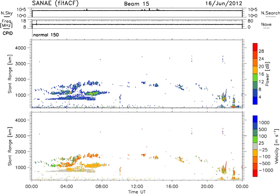The width and height of the screenshot is (280, 194).
Task: Pick the 12–16 dB light green swatch
Action: tap(255, 78)
